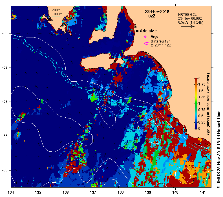Click the 'drifters@12h' legend text
This screenshot has width=223, height=197.
tap(161, 41)
